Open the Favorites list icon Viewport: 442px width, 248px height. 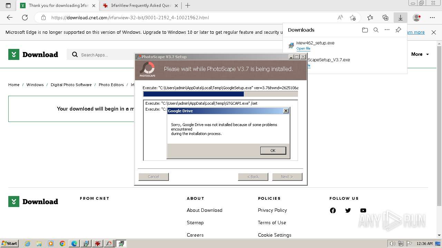click(x=370, y=18)
